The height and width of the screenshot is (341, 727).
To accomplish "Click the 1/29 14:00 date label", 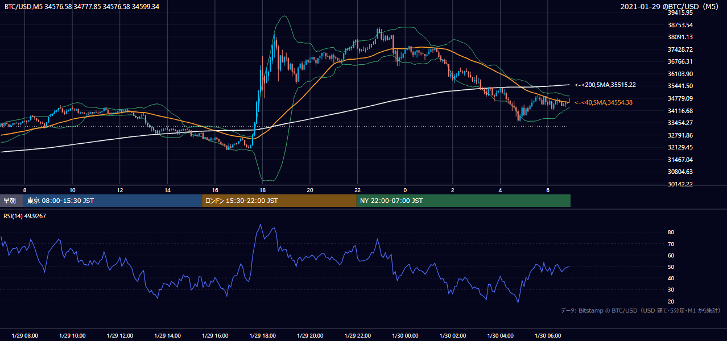I will tap(167, 335).
